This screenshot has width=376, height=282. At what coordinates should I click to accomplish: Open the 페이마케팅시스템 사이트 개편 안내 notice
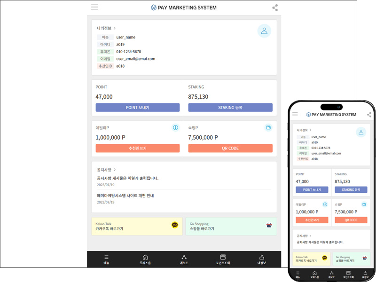(125, 196)
